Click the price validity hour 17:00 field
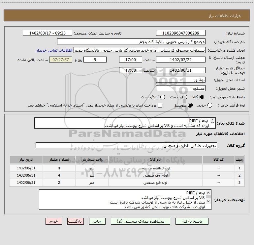The image size is (254, 245). coord(131,70)
